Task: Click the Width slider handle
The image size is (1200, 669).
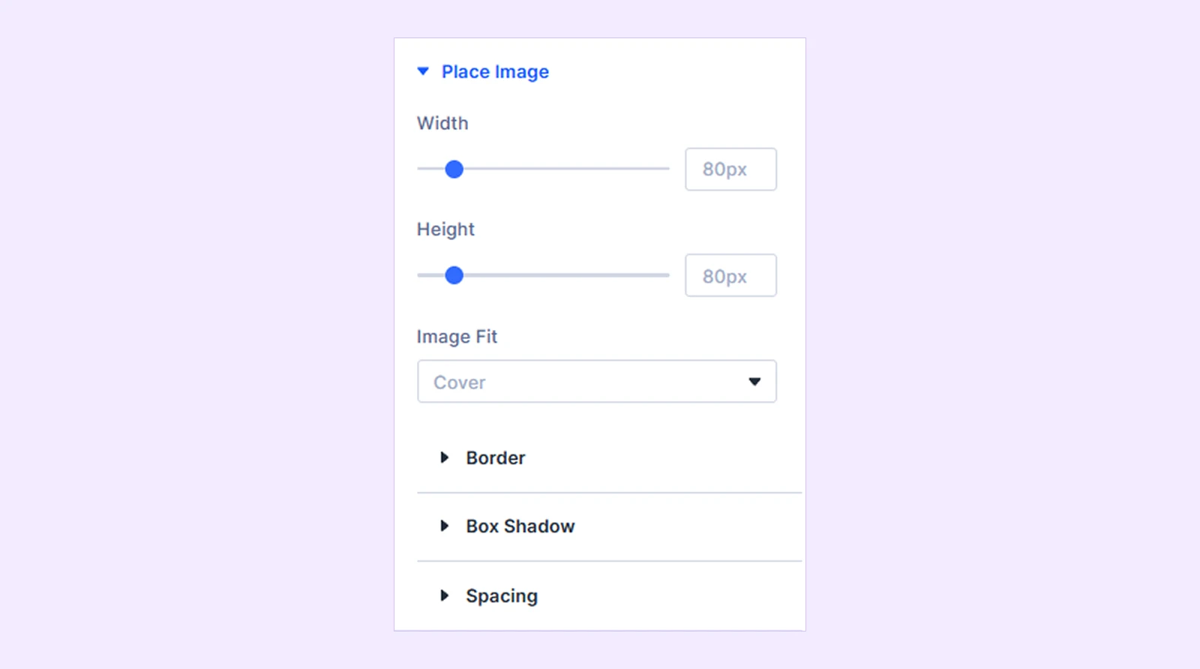Action: [x=454, y=169]
